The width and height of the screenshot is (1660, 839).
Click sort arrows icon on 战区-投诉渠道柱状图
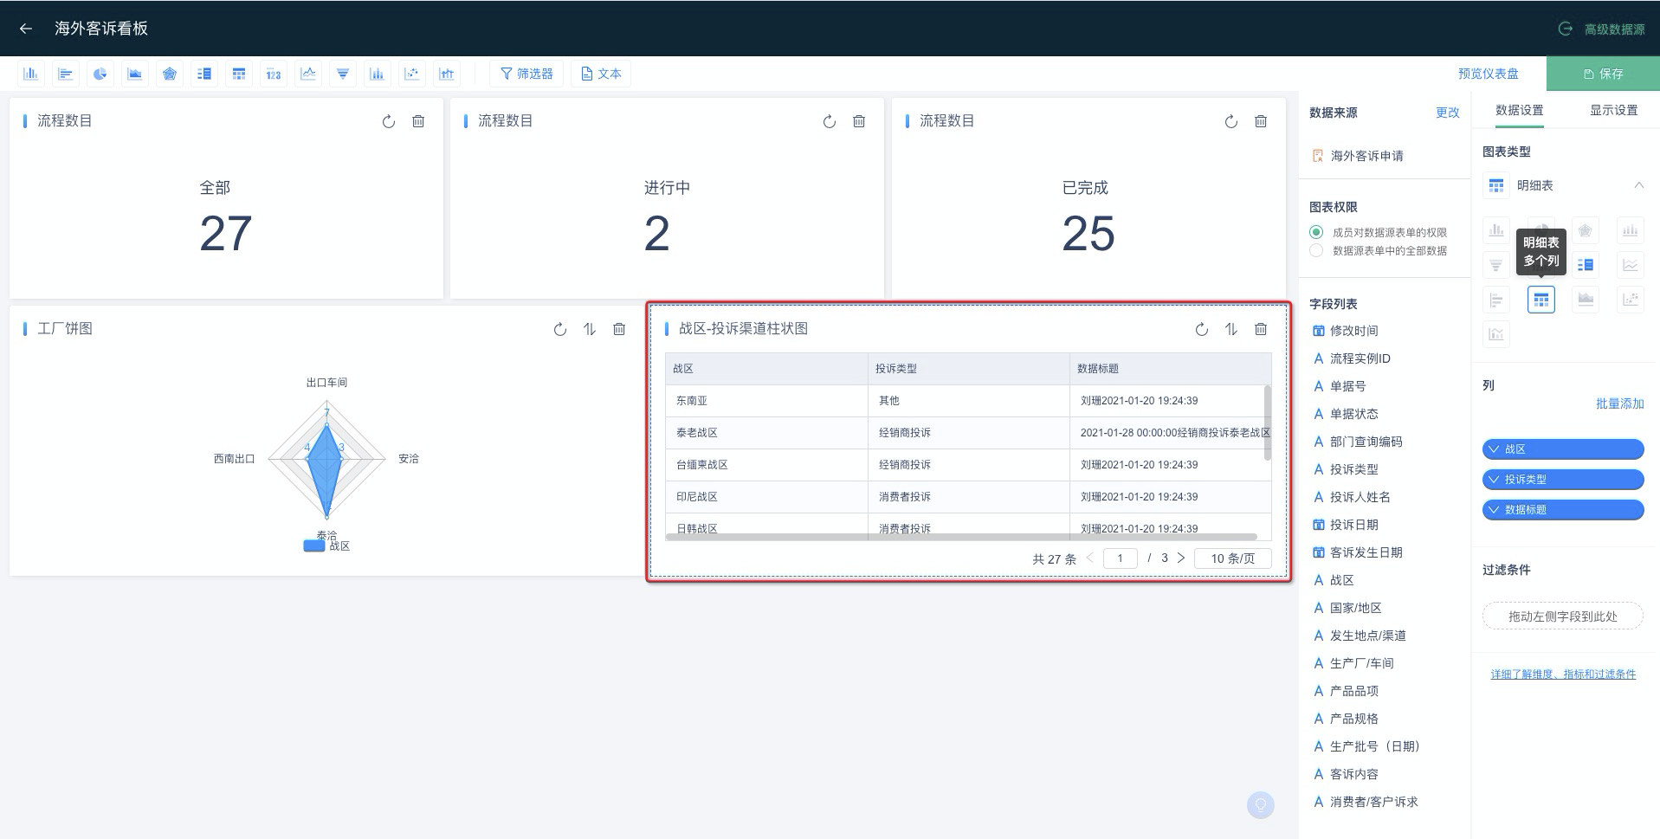coord(1231,329)
